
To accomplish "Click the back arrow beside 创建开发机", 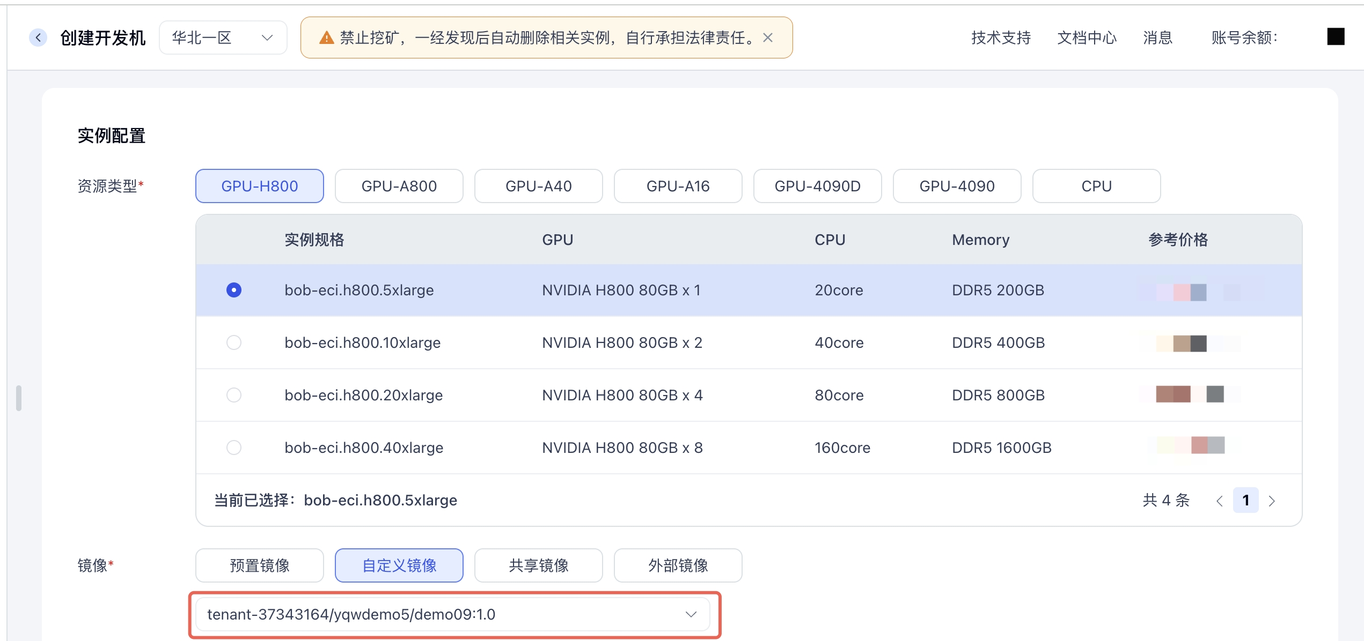I will 38,38.
